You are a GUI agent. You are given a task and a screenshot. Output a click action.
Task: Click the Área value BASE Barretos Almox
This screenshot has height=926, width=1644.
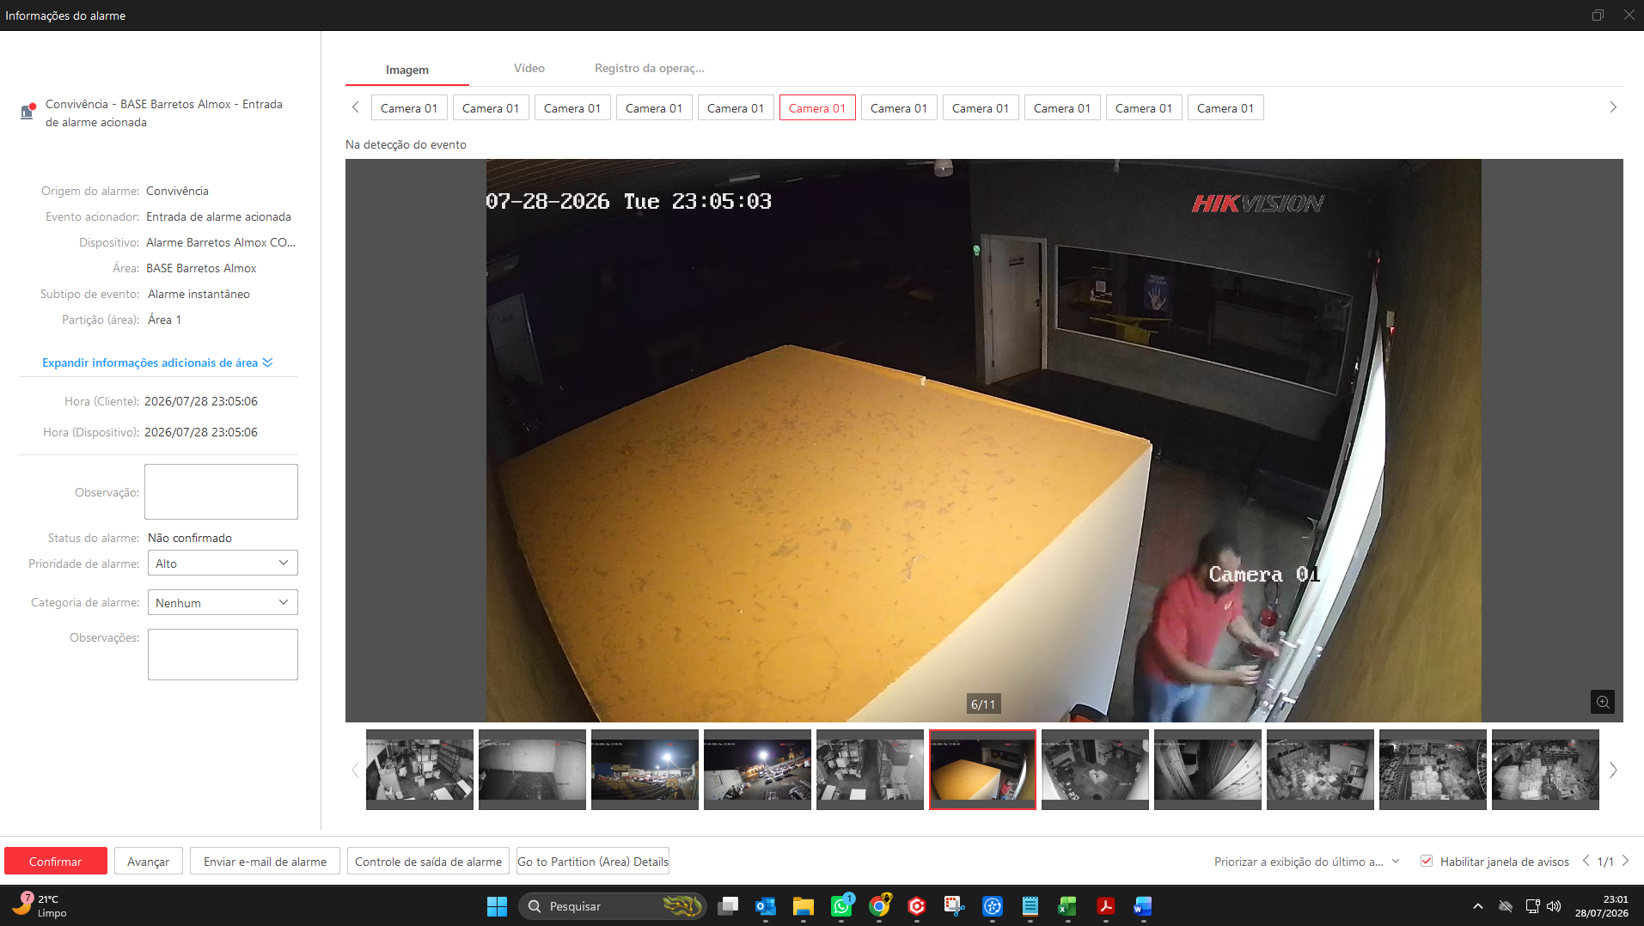201,268
